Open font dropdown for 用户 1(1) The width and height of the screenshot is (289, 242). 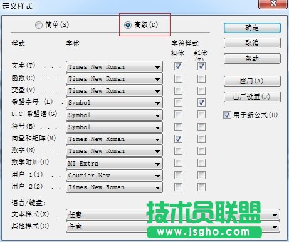[114, 176]
